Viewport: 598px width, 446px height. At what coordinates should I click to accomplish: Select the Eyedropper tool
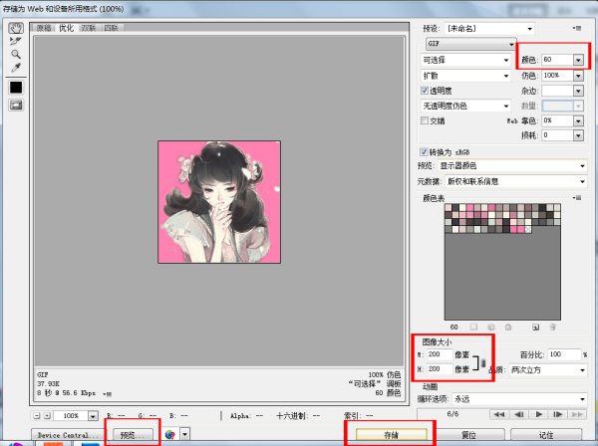pyautogui.click(x=16, y=68)
